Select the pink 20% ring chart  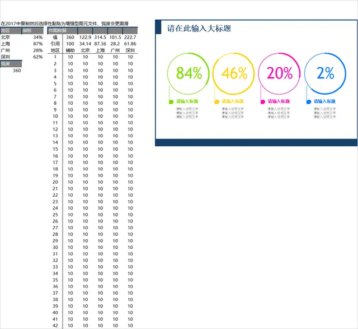pyautogui.click(x=279, y=73)
